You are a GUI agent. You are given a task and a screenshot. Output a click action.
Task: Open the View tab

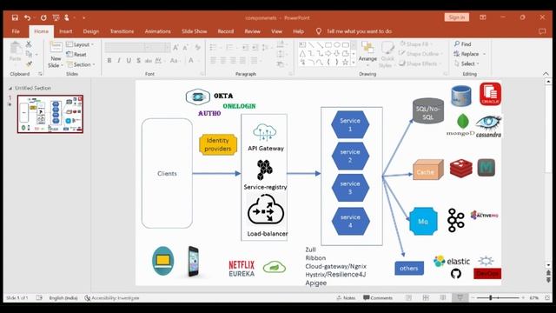[276, 31]
